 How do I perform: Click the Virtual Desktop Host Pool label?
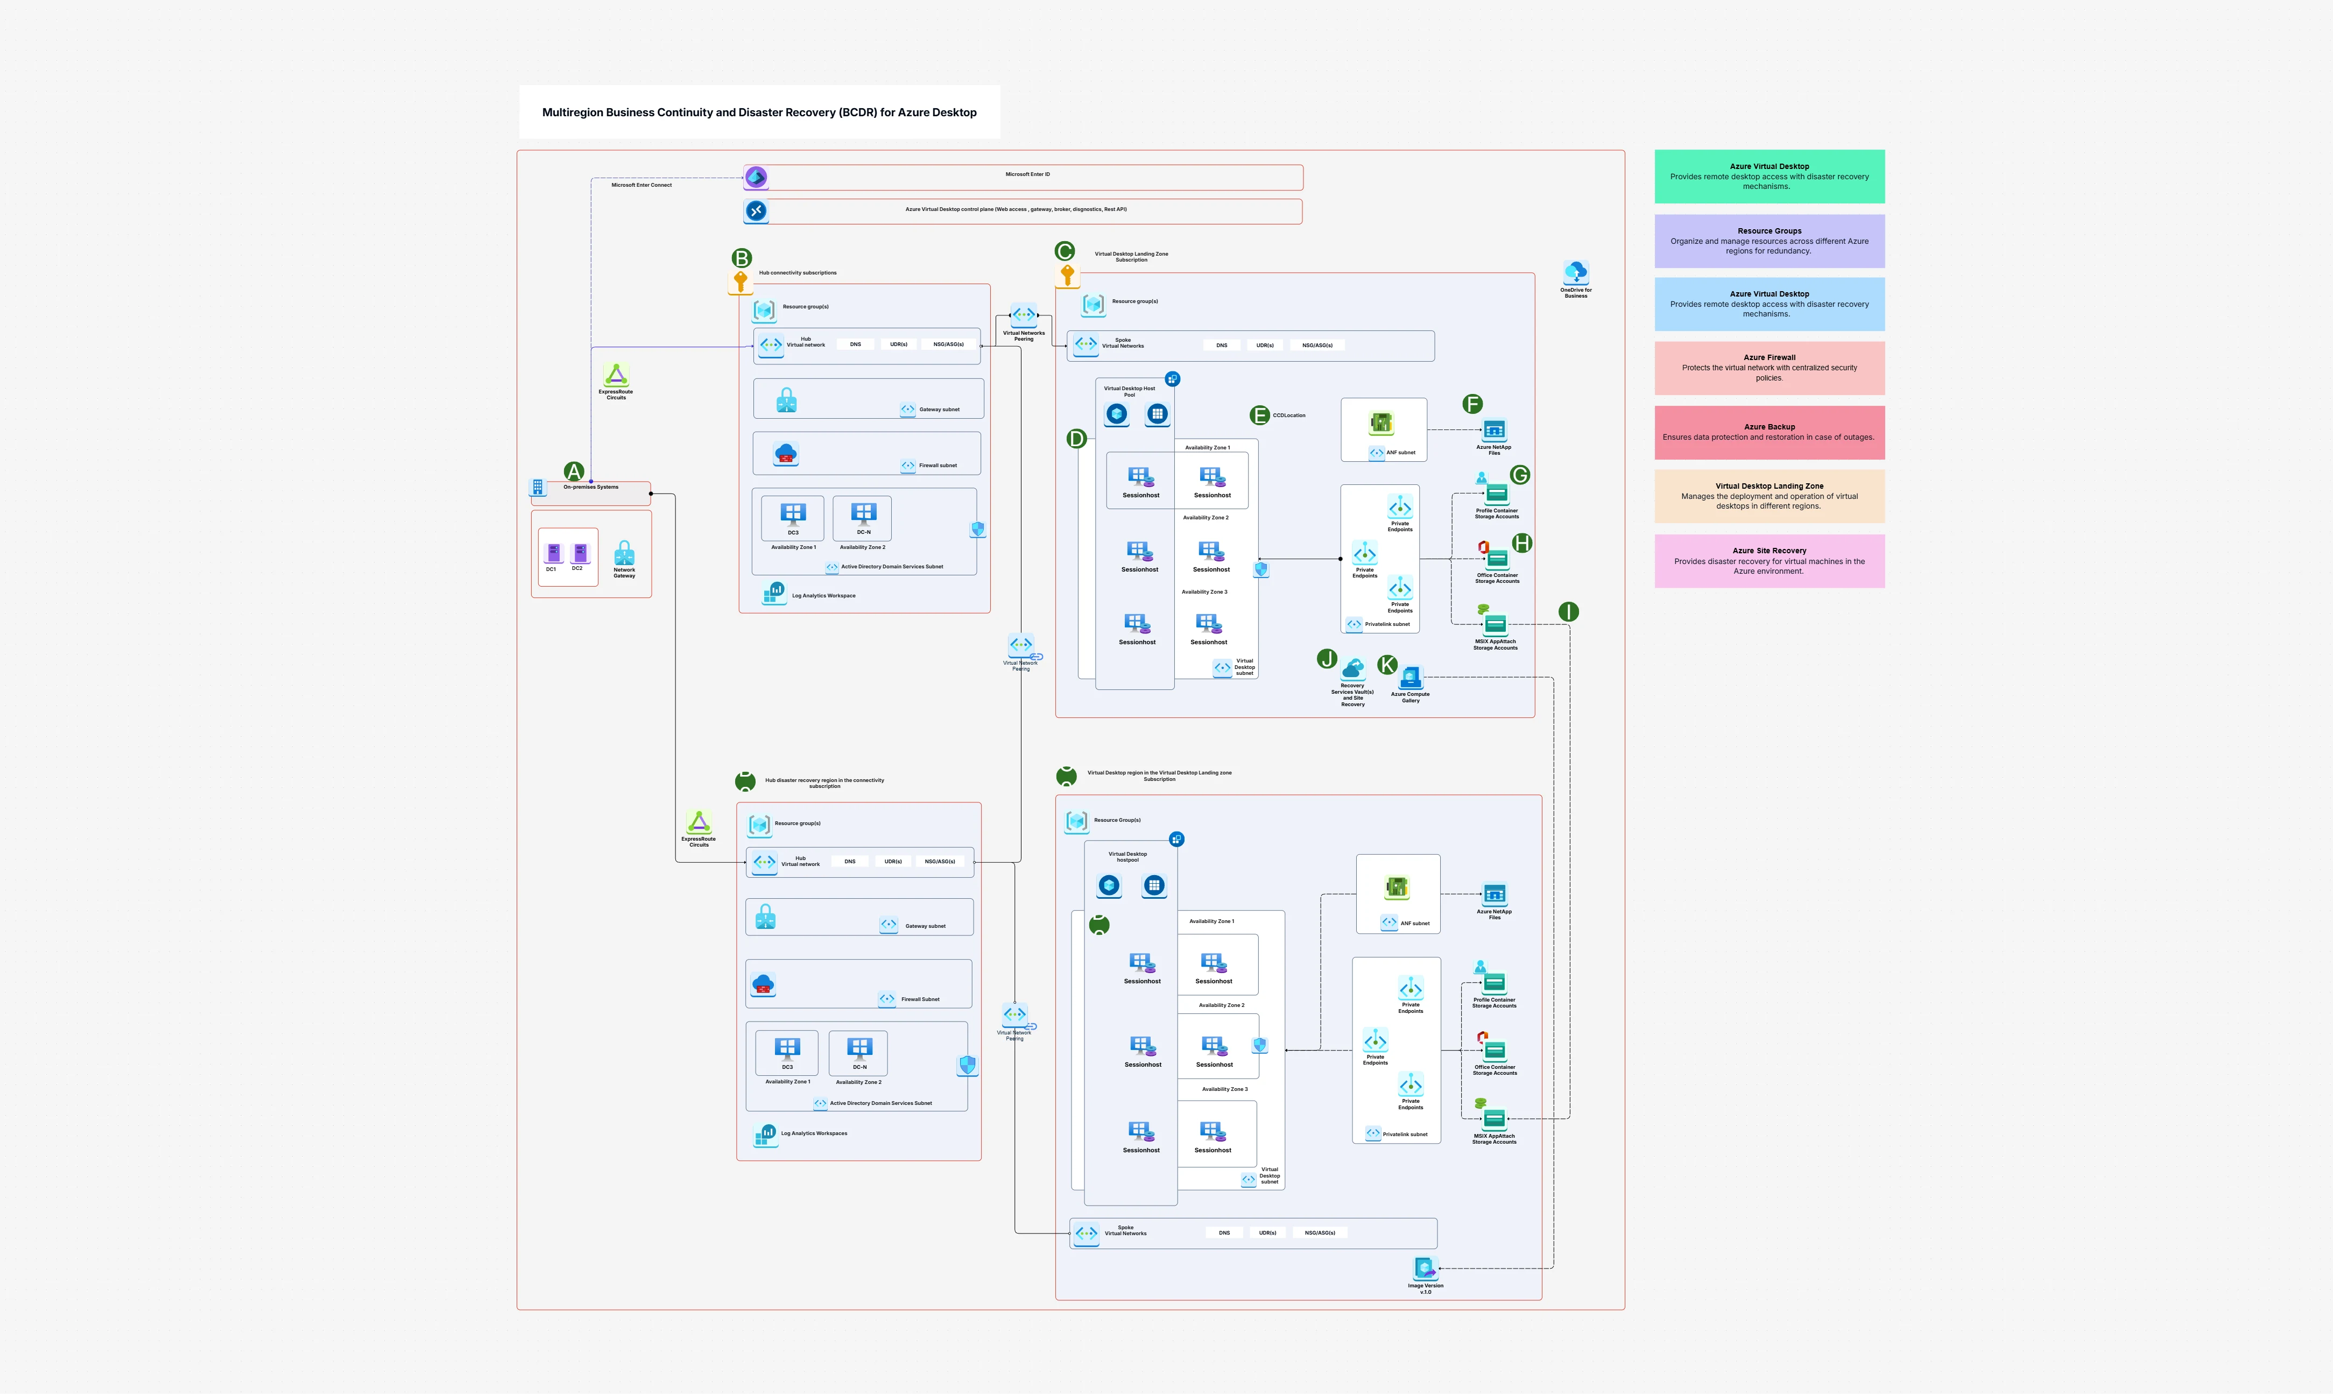[1129, 391]
